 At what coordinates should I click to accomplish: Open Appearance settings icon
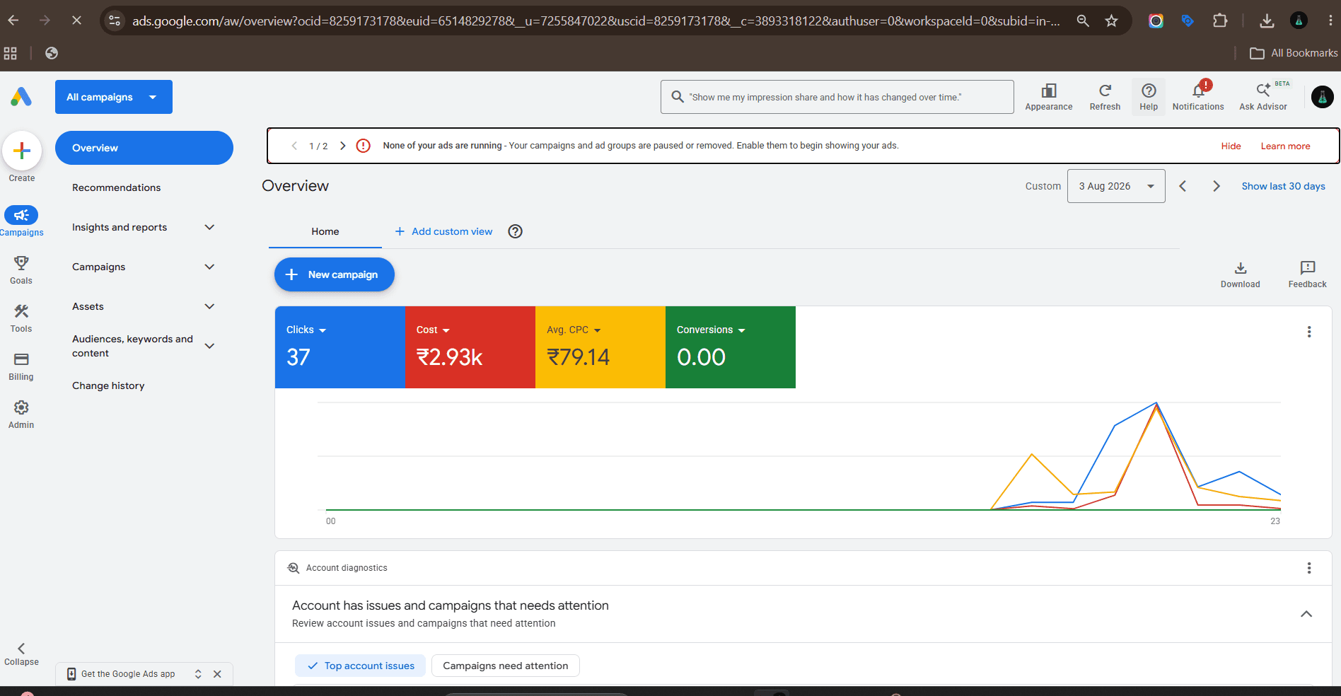pyautogui.click(x=1049, y=97)
